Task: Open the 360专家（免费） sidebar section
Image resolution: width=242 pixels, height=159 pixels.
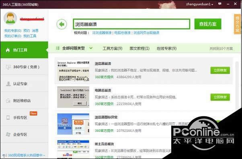Action: point(24,67)
